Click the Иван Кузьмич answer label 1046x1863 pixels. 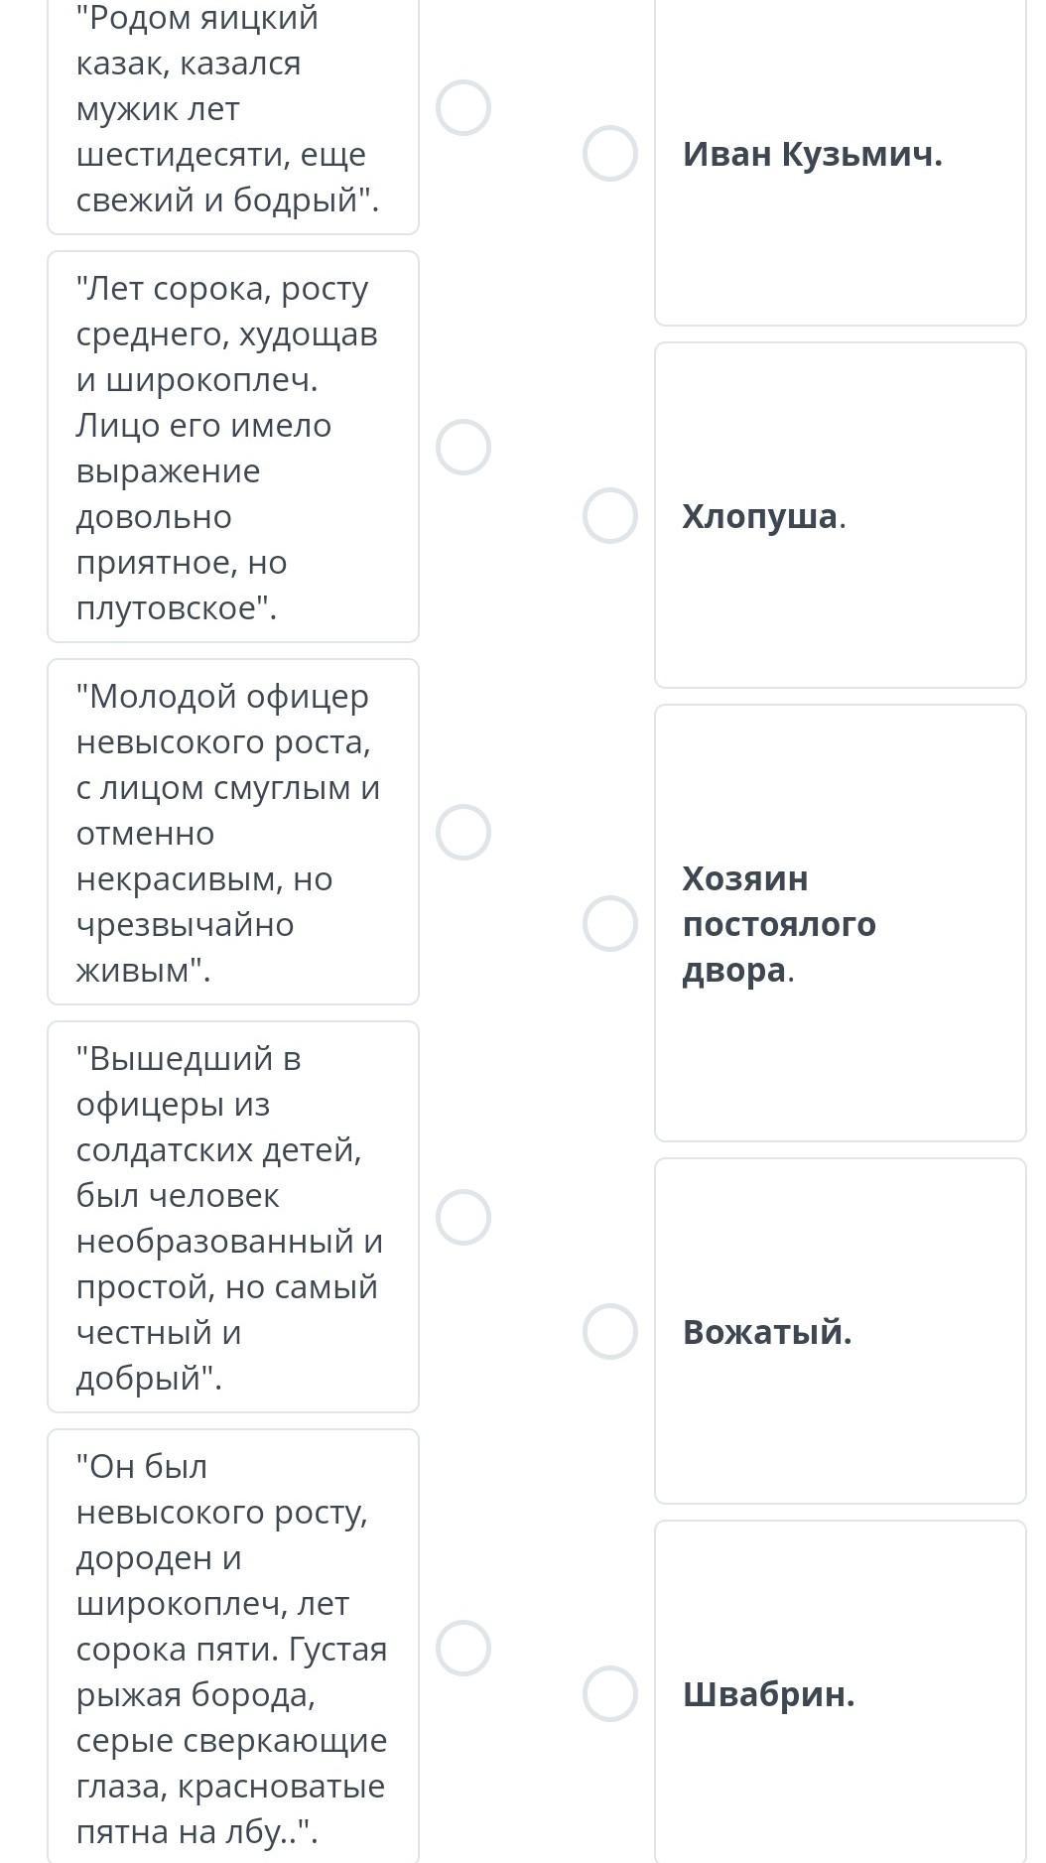(812, 155)
